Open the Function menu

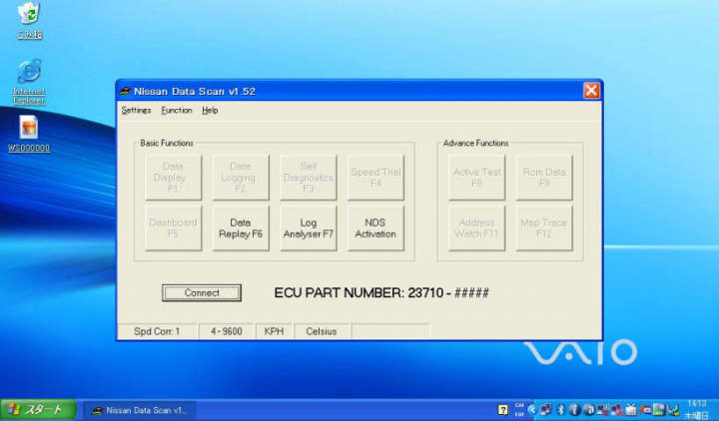[177, 111]
